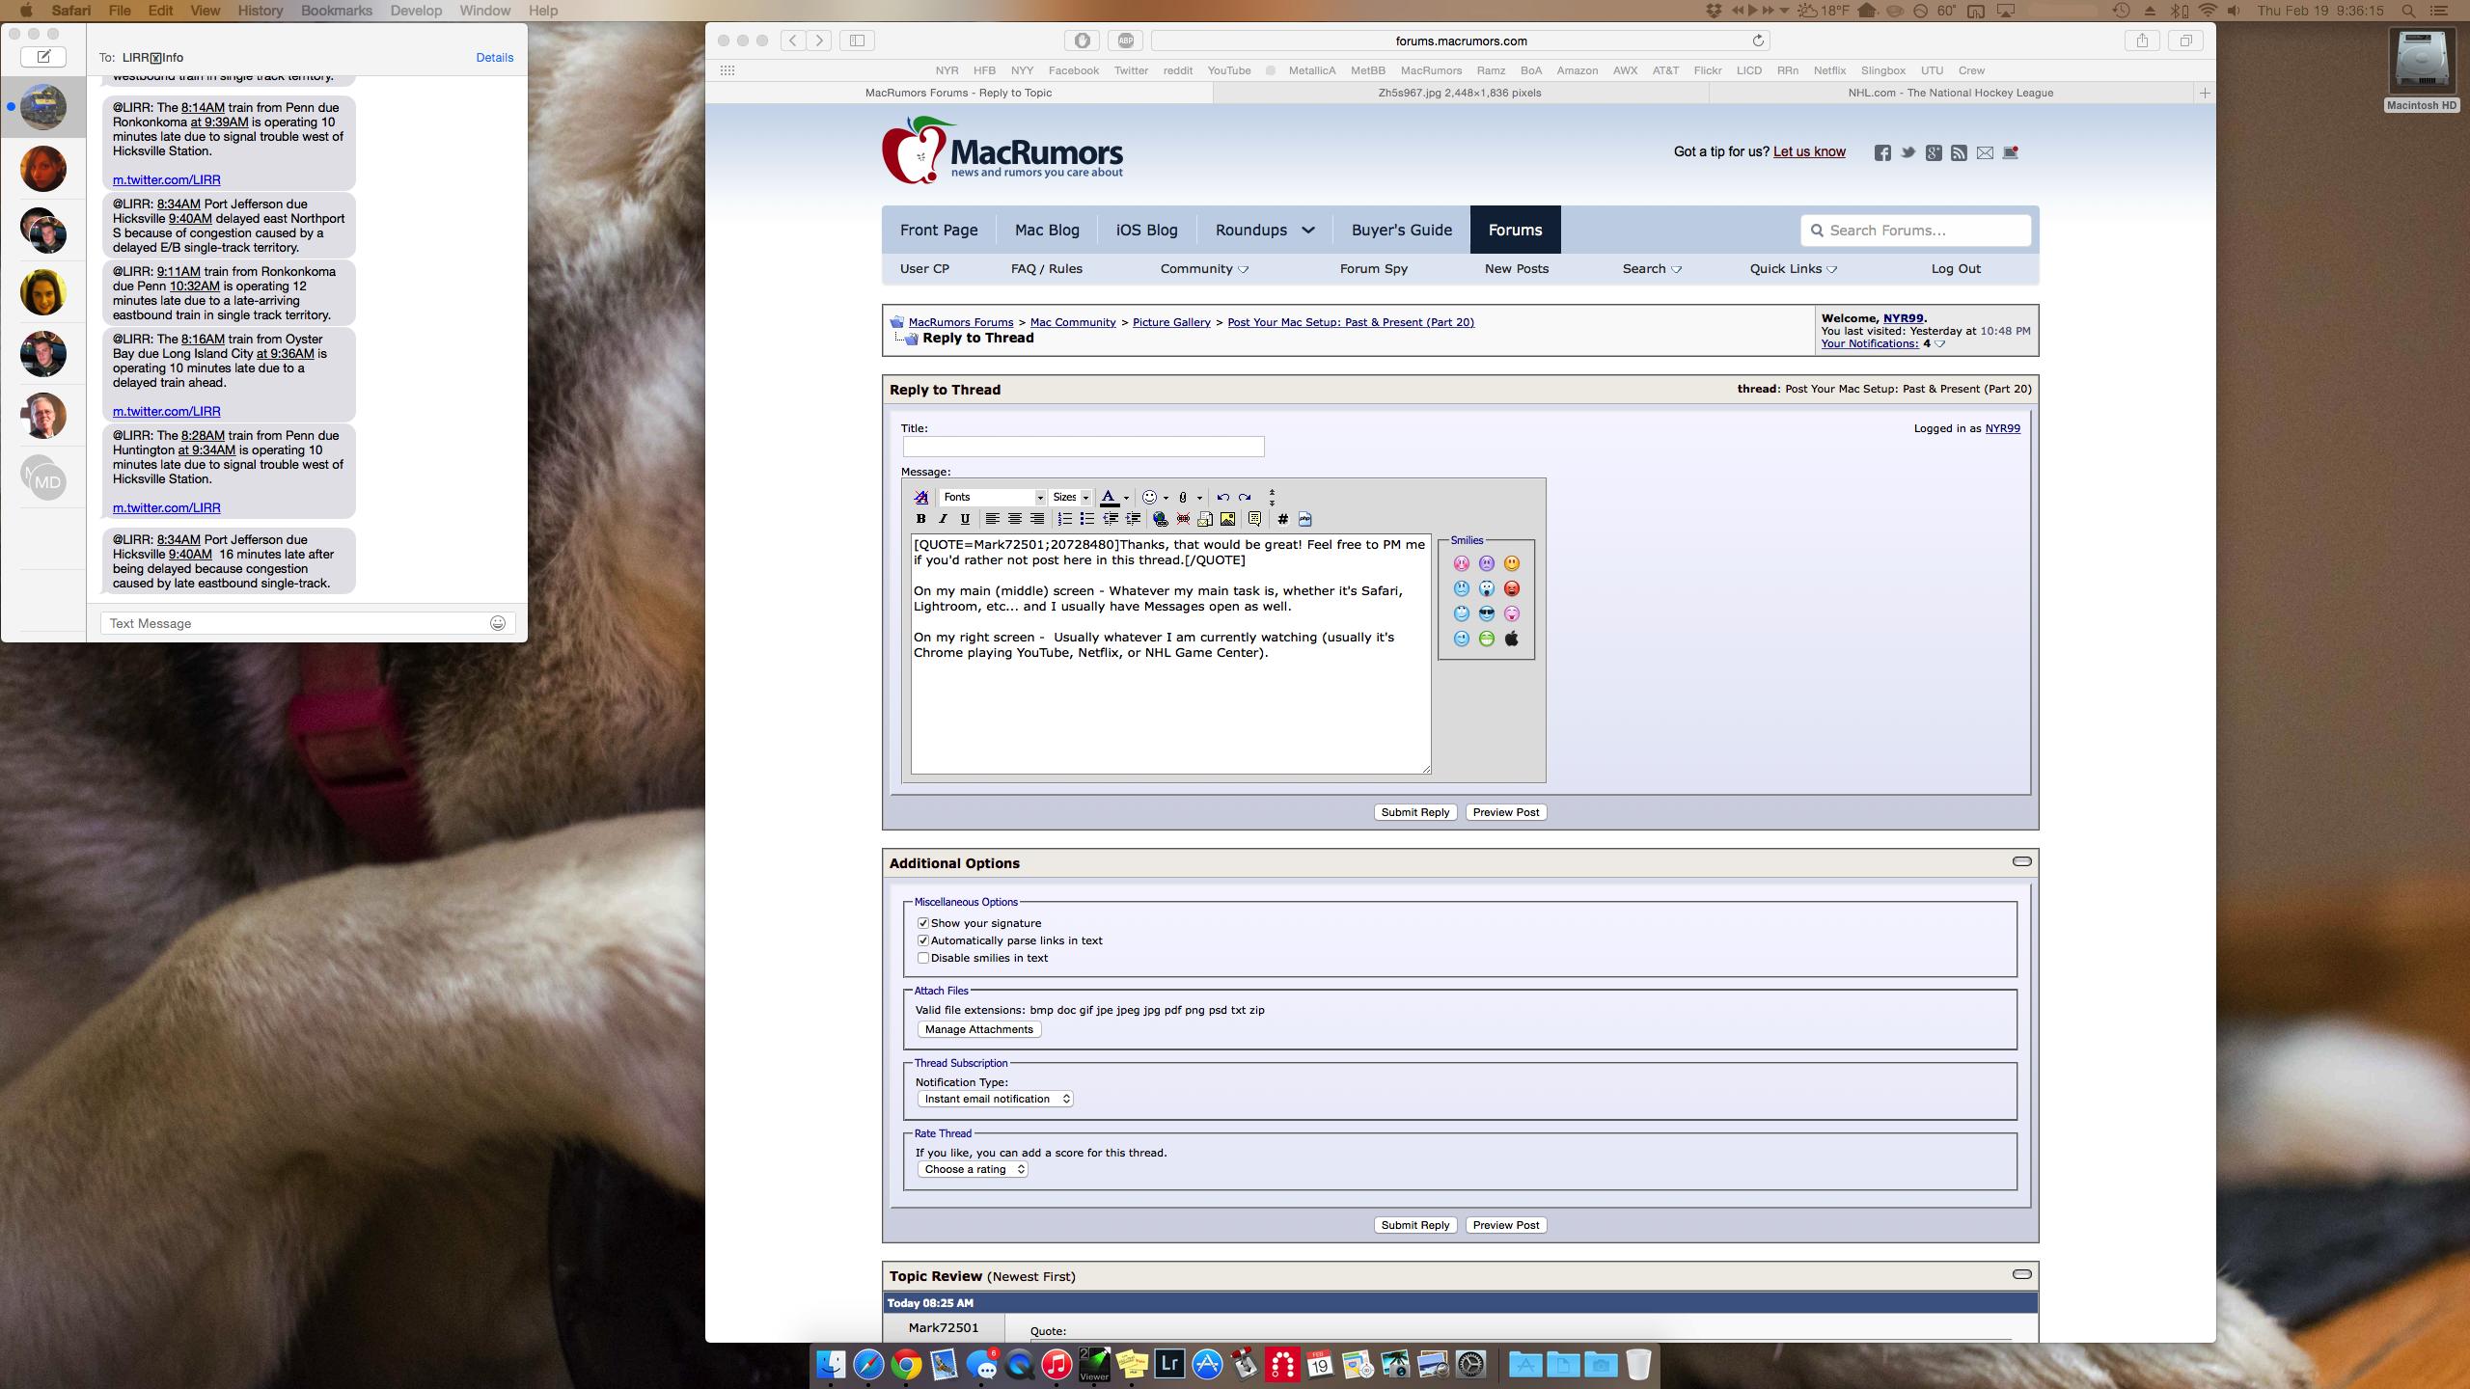This screenshot has height=1389, width=2470.
Task: Insert an image via toolbar icon
Action: tap(1227, 519)
